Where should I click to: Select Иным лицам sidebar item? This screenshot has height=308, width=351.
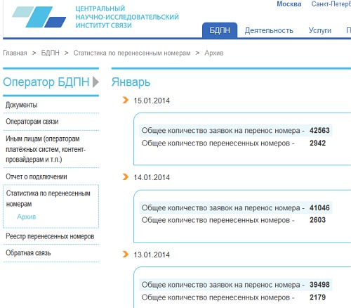click(x=46, y=149)
